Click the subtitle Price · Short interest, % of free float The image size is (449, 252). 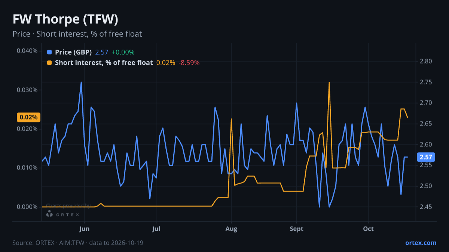coord(77,34)
